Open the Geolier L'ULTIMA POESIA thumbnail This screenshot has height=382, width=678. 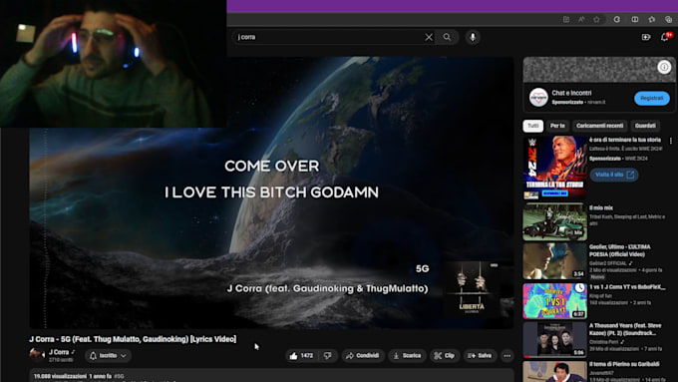point(555,261)
